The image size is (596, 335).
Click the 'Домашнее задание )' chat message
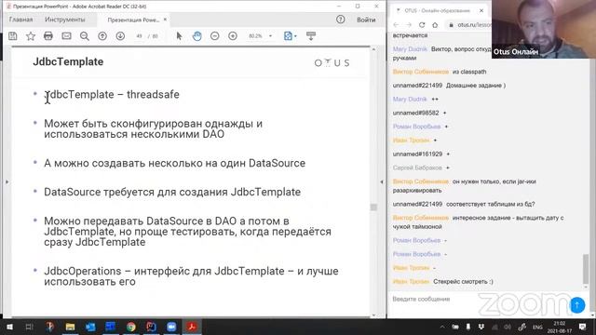[476, 86]
